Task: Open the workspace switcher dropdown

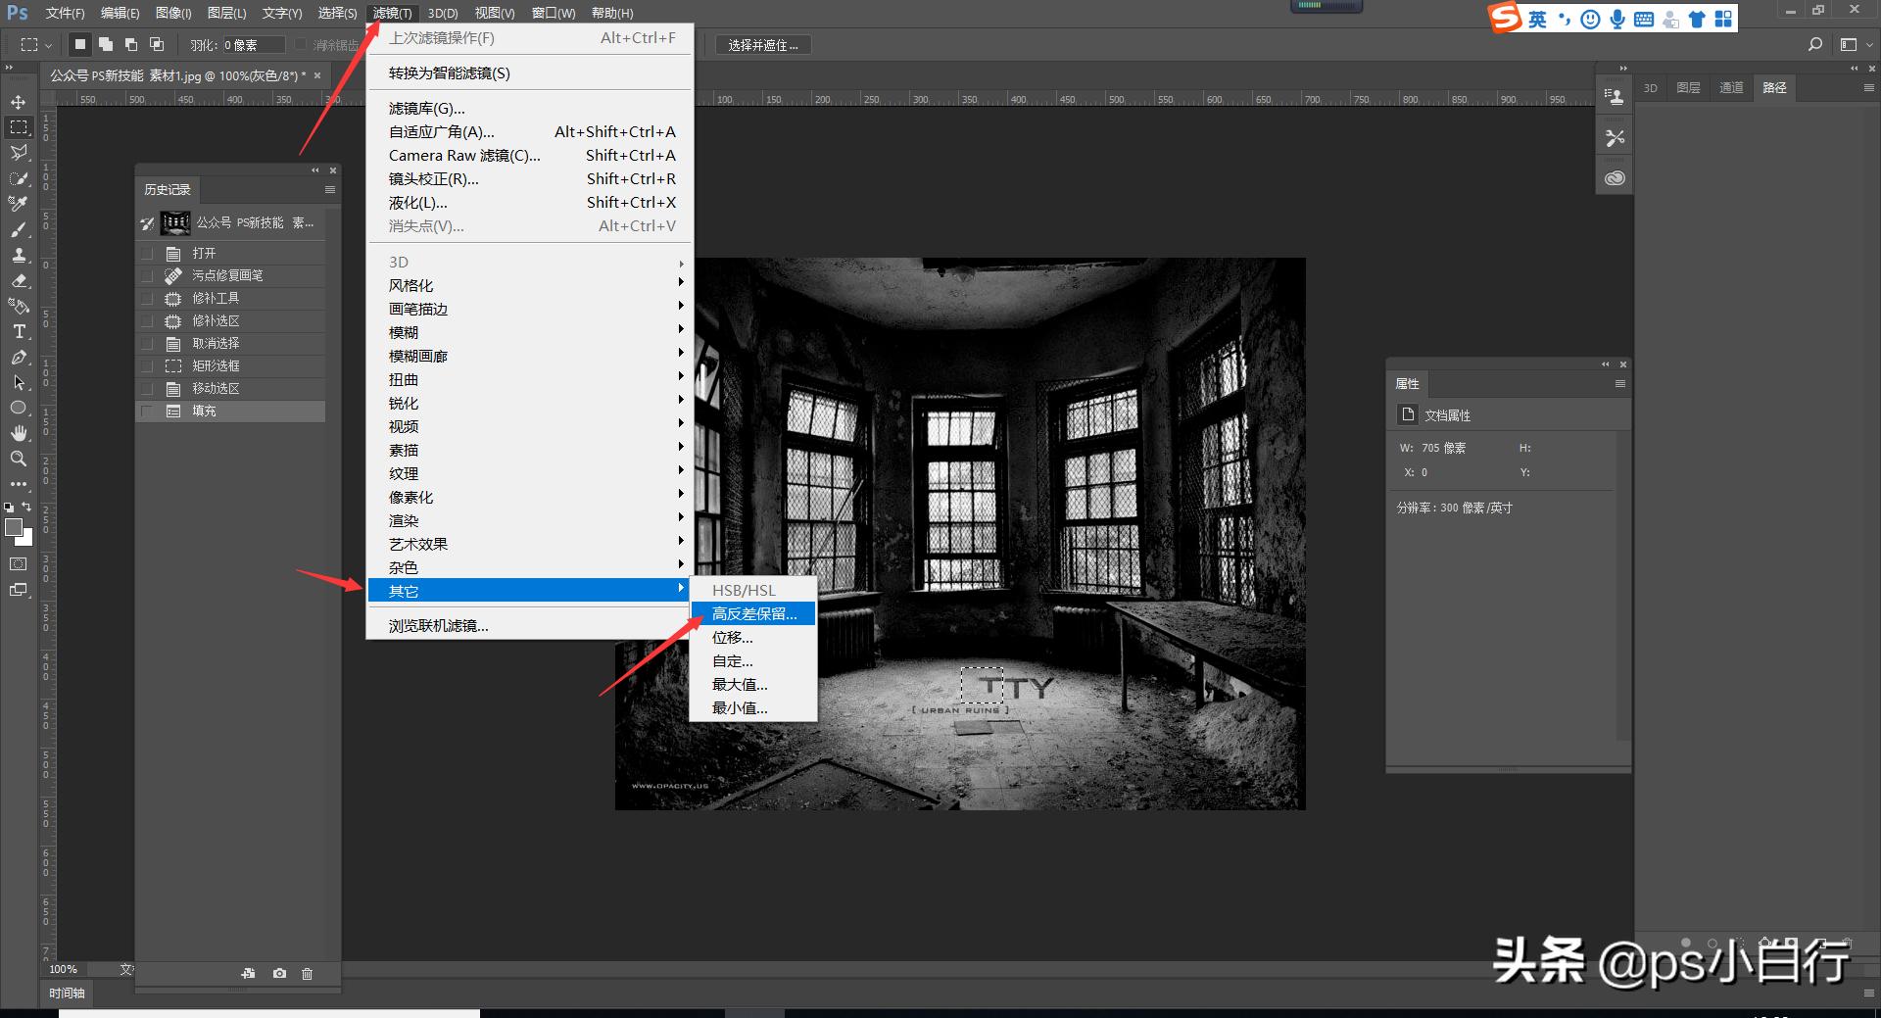Action: click(1856, 44)
